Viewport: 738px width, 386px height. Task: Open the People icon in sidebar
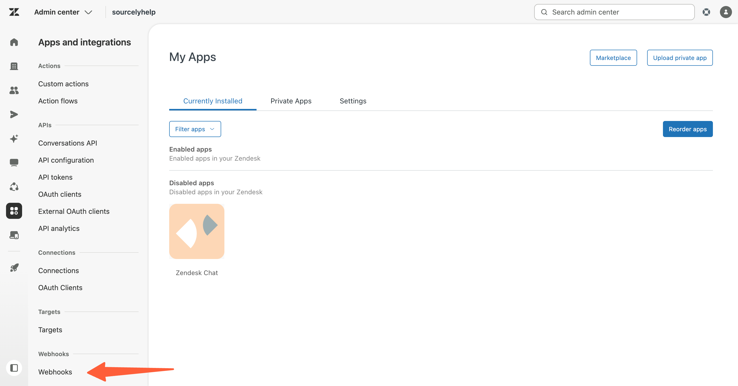[14, 91]
